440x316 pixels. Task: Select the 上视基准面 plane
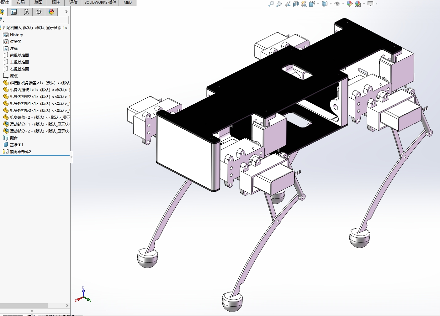19,62
